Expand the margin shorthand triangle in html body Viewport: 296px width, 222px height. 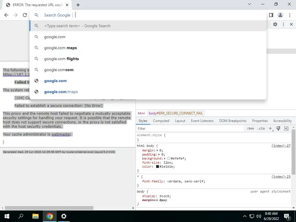[157, 150]
